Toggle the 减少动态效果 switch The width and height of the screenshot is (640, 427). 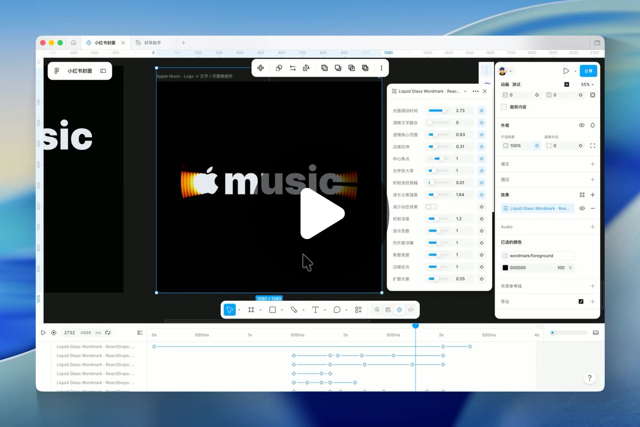tap(431, 207)
